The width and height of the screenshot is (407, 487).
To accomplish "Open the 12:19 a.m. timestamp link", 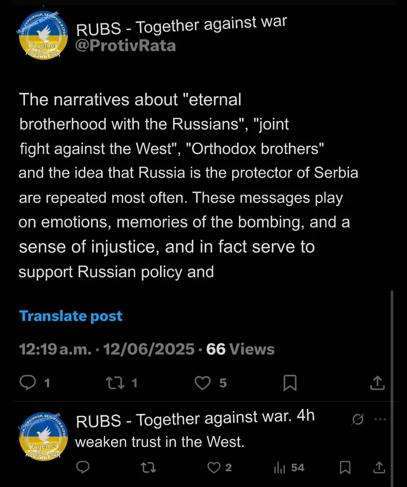I will pos(55,349).
